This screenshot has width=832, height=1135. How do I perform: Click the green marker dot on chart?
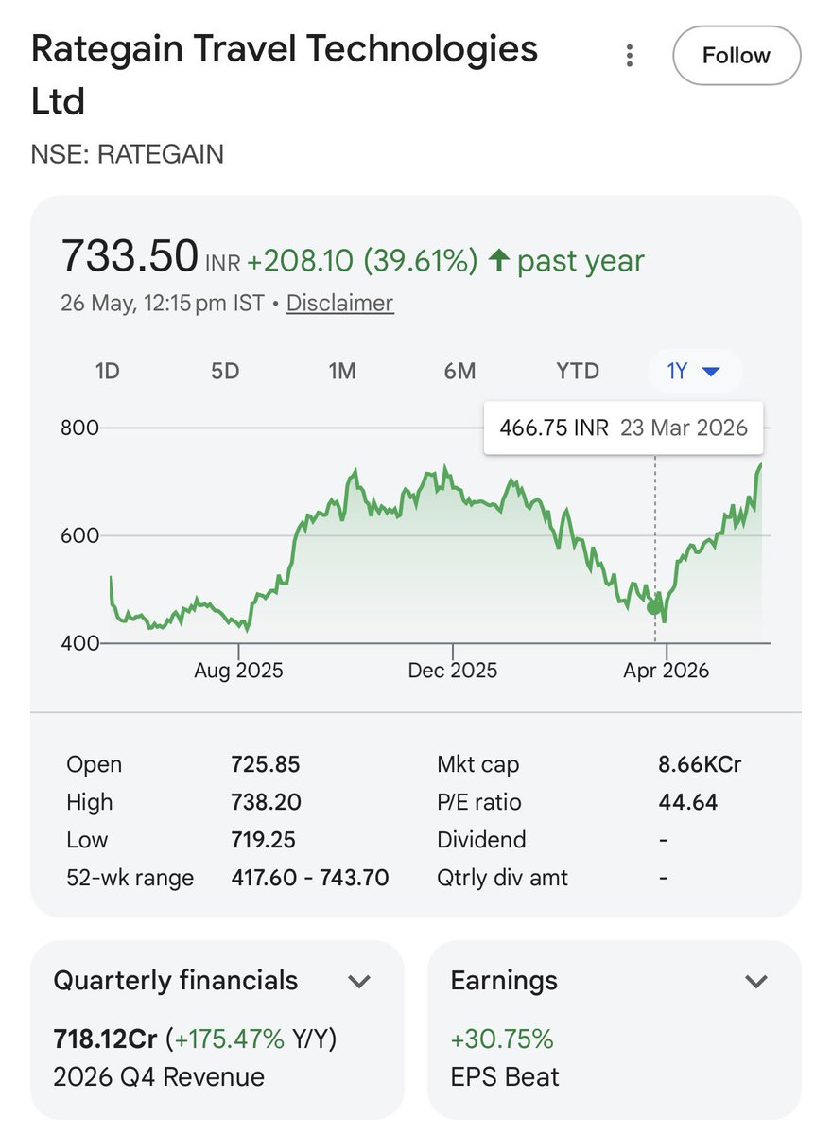click(x=654, y=606)
